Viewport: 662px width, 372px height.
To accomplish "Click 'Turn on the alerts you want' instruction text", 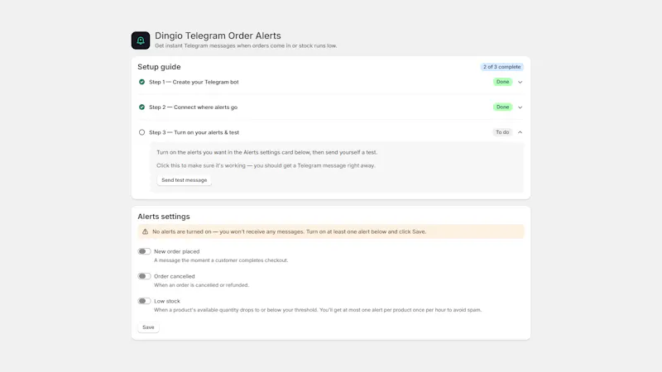I will [266, 152].
